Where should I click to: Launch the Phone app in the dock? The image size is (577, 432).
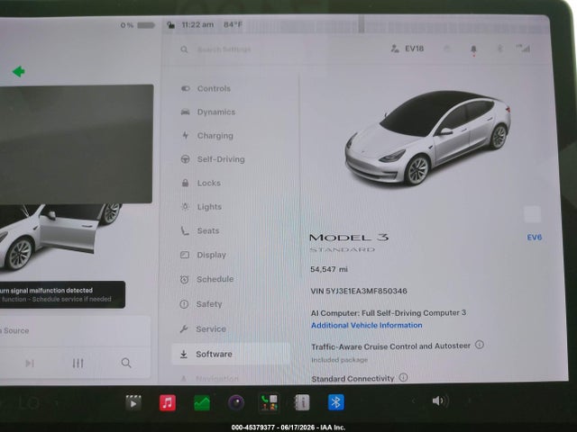pos(270,402)
